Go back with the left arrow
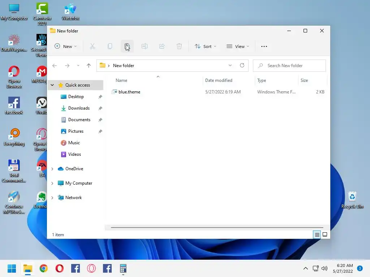The width and height of the screenshot is (370, 277). (x=55, y=66)
